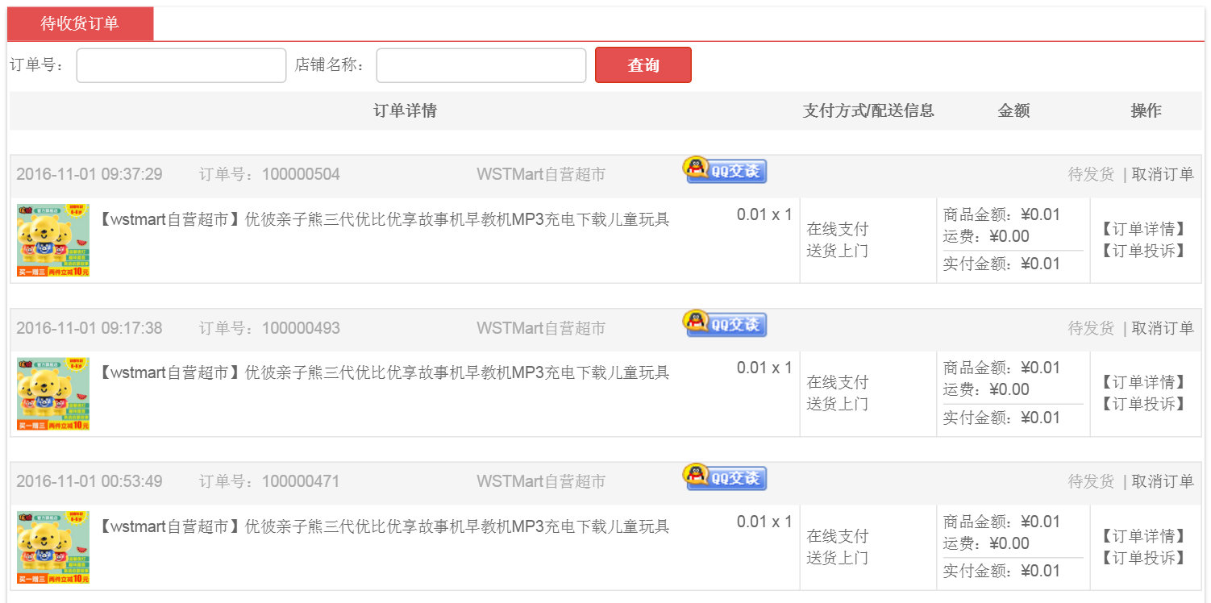
Task: Click timestamp 2016-11-01 09:17:38
Action: (89, 328)
